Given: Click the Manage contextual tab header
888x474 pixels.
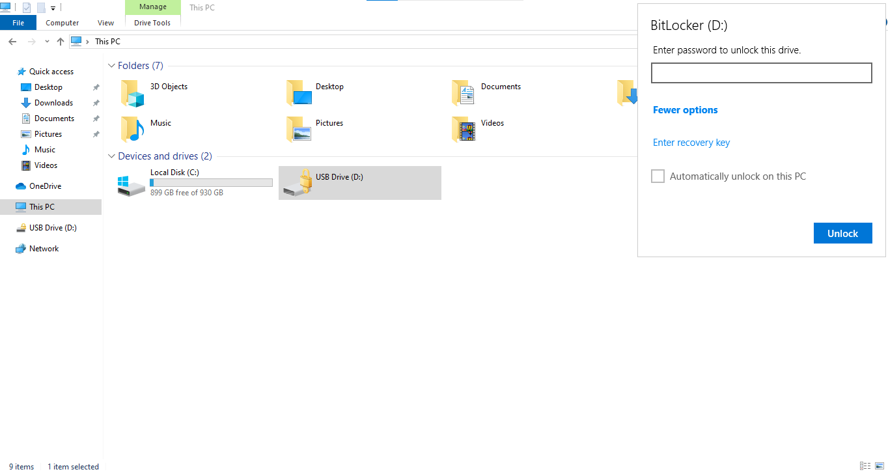Looking at the screenshot, I should (x=153, y=7).
